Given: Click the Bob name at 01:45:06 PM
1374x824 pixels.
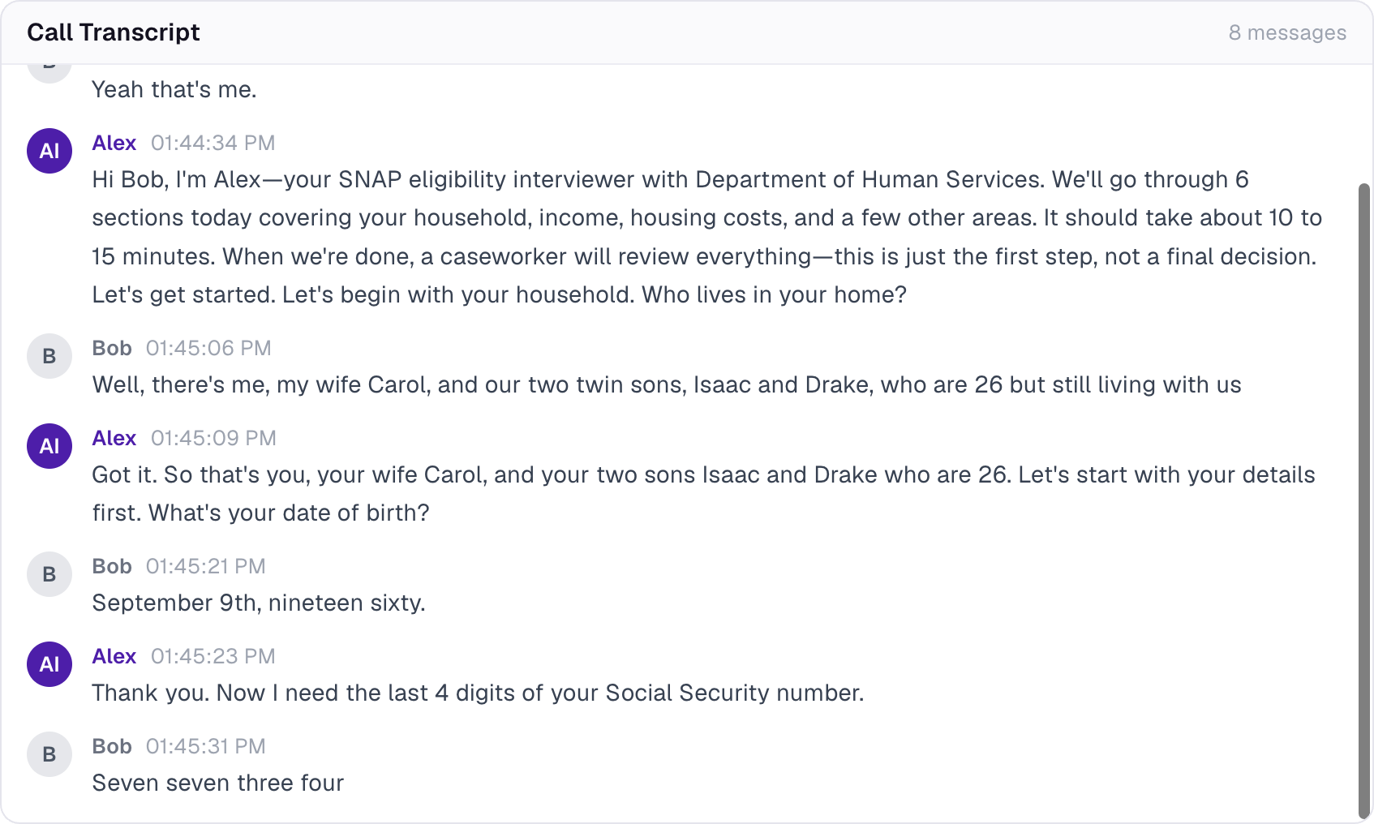Looking at the screenshot, I should (x=112, y=348).
